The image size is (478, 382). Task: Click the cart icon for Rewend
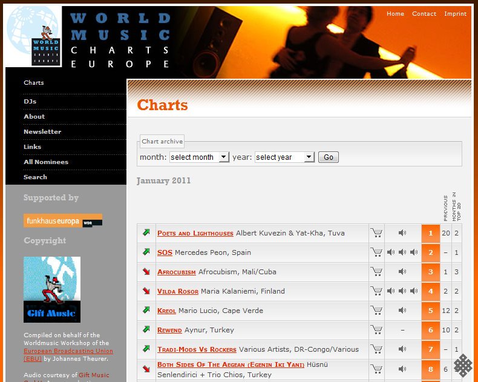[376, 330]
